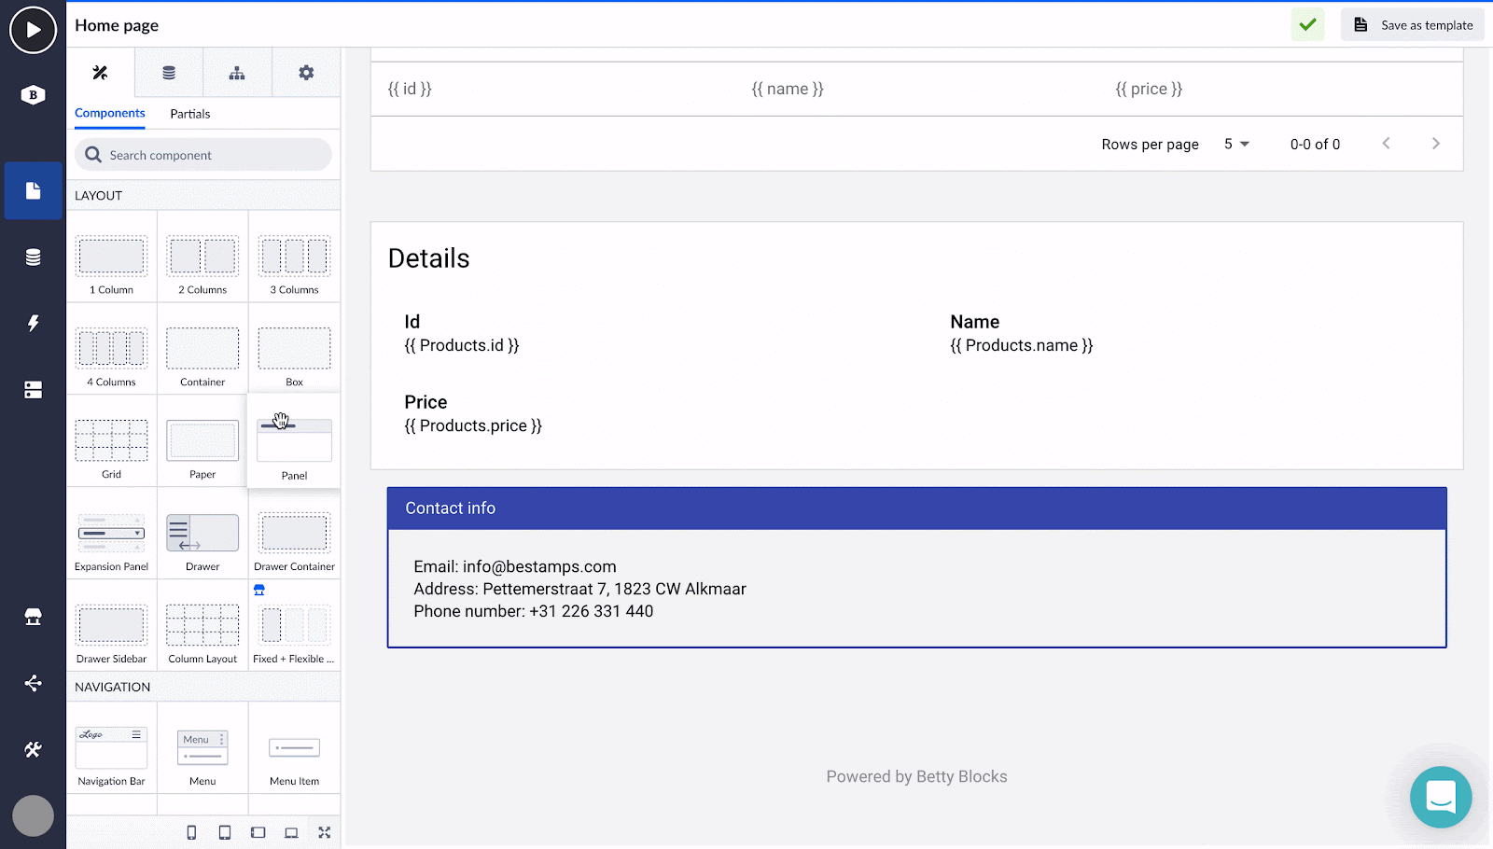Click the green checkmark status button
The image size is (1493, 849).
(1308, 25)
